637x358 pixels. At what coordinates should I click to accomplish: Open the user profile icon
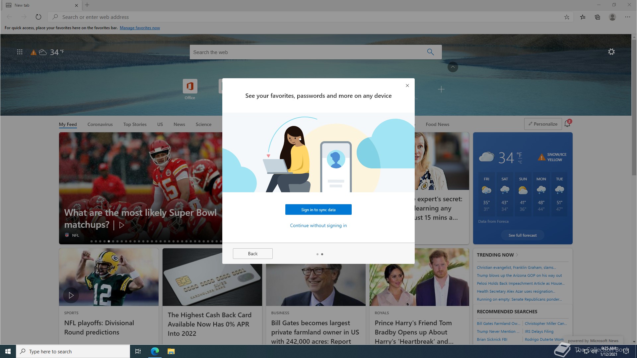(x=612, y=17)
